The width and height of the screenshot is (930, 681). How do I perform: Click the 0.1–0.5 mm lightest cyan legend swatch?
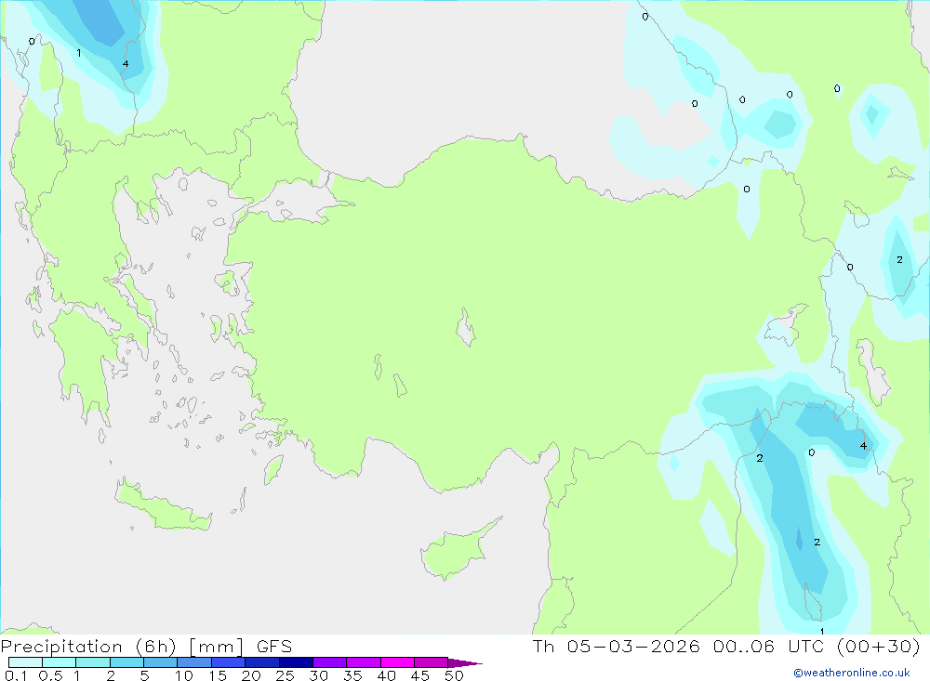tap(25, 662)
